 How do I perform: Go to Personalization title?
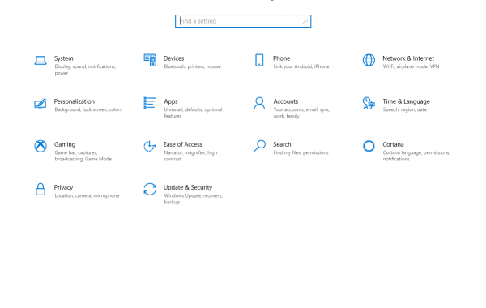point(74,101)
